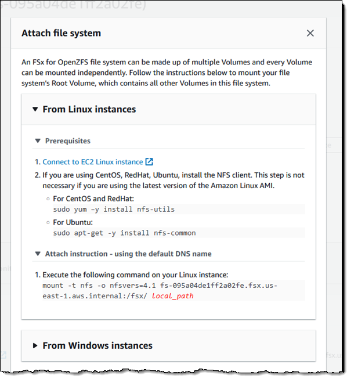Image resolution: width=347 pixels, height=379 pixels.
Task: Click the Attach file system dialog title
Action: click(61, 33)
